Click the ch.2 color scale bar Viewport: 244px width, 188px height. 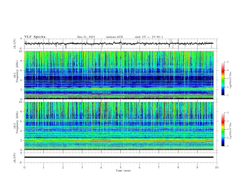(x=223, y=129)
